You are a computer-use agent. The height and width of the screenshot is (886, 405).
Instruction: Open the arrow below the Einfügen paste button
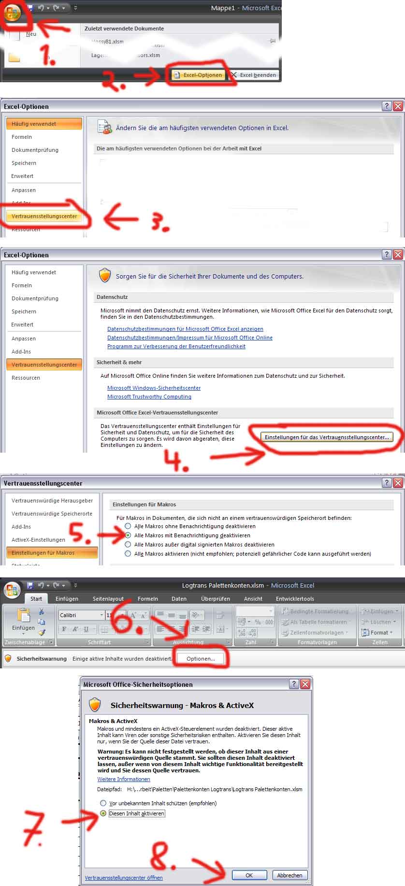23,633
